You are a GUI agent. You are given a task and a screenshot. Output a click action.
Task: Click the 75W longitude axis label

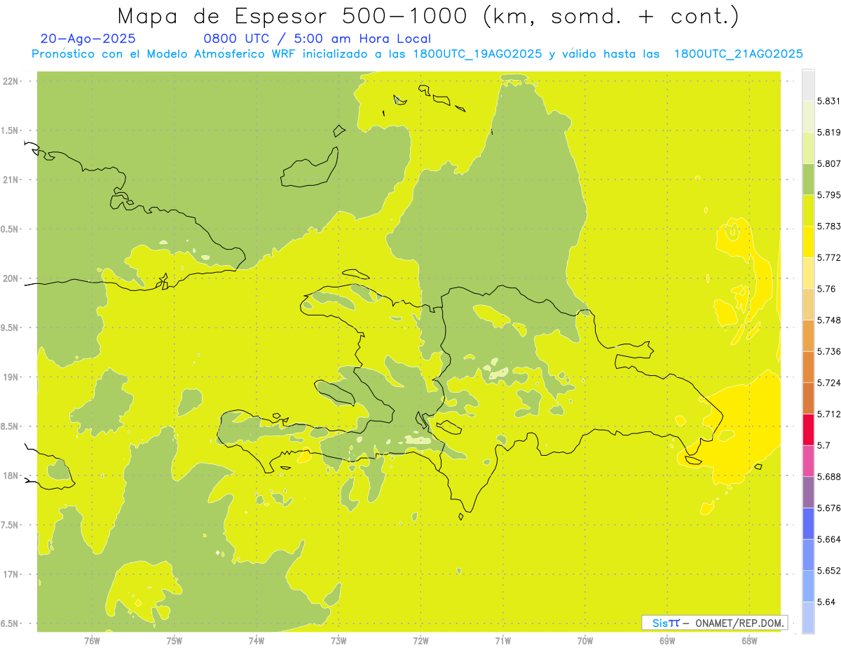175,641
